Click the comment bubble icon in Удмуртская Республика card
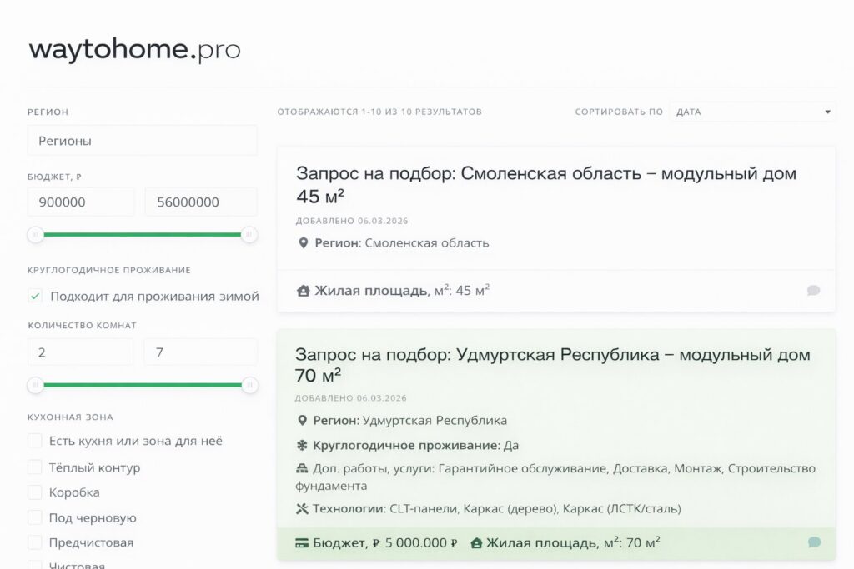854x569 pixels. (x=814, y=542)
